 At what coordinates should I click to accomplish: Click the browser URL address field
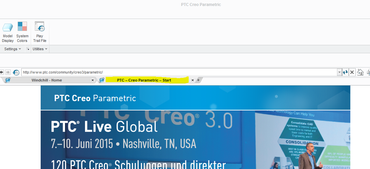tap(179, 72)
